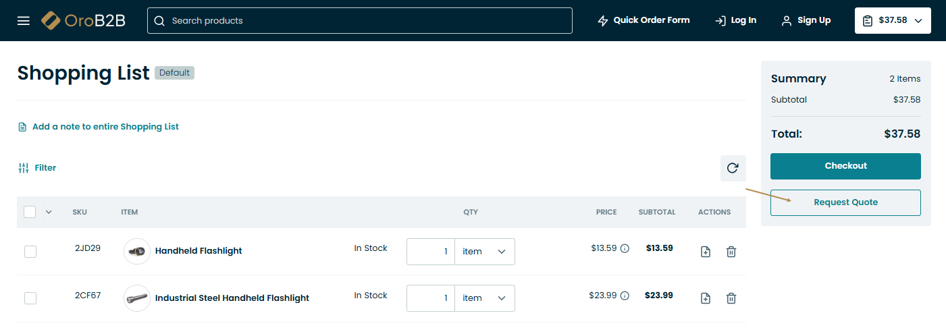Refresh the shopping list grid
Image resolution: width=946 pixels, height=334 pixels.
click(x=733, y=168)
